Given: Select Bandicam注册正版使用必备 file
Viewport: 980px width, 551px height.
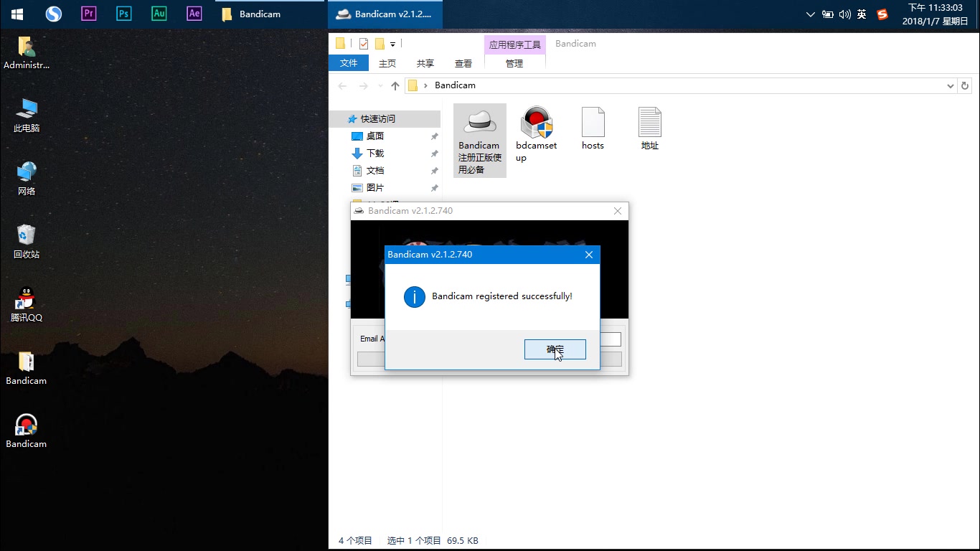Looking at the screenshot, I should tap(480, 141).
